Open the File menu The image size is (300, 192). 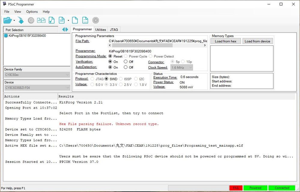pos(7,12)
